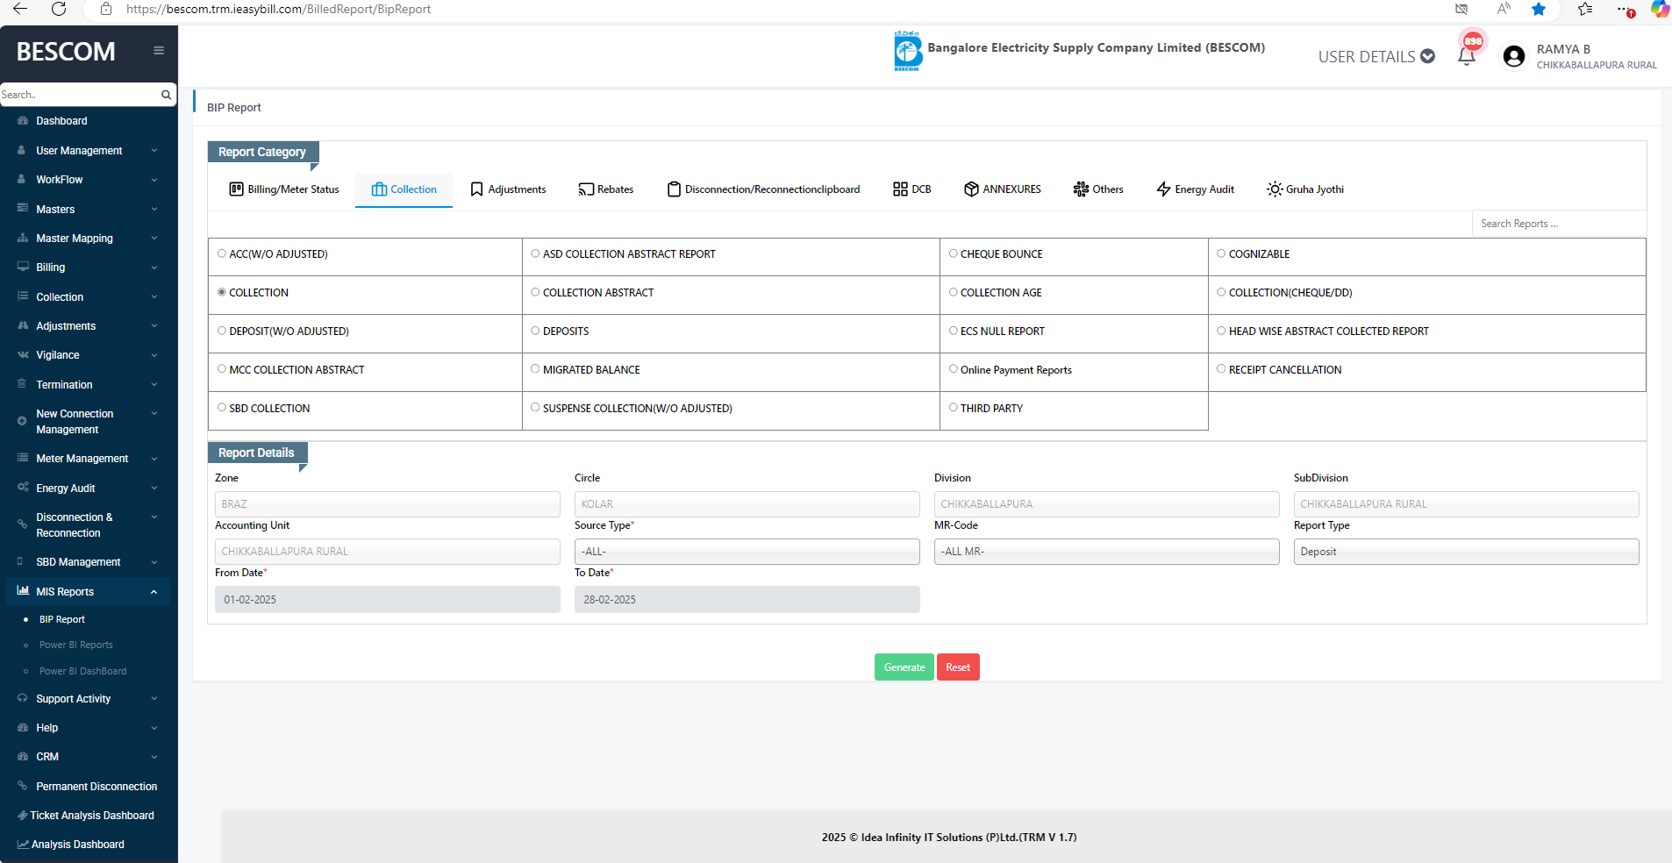Open the Report Type dropdown
1672x863 pixels.
click(x=1467, y=552)
